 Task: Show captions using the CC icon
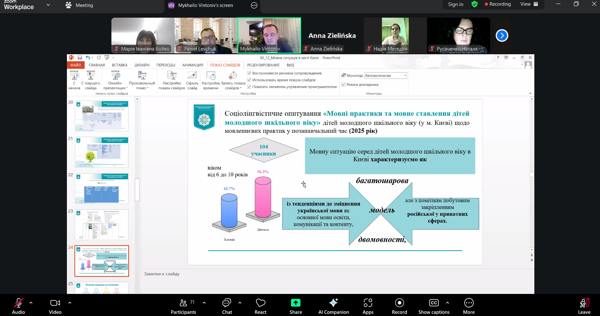434,303
